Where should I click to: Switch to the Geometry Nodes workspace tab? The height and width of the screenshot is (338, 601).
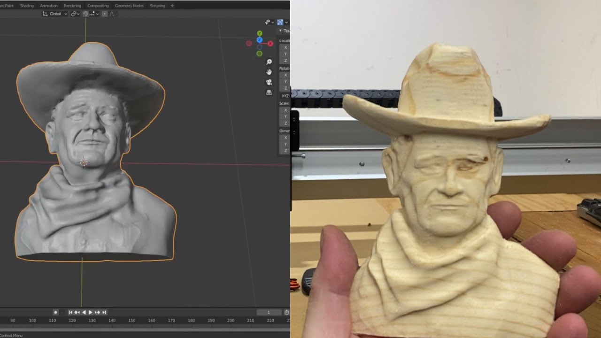click(x=129, y=6)
